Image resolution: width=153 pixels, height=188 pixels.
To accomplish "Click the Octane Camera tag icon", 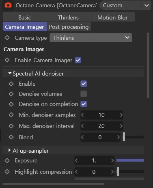I will [8, 5].
